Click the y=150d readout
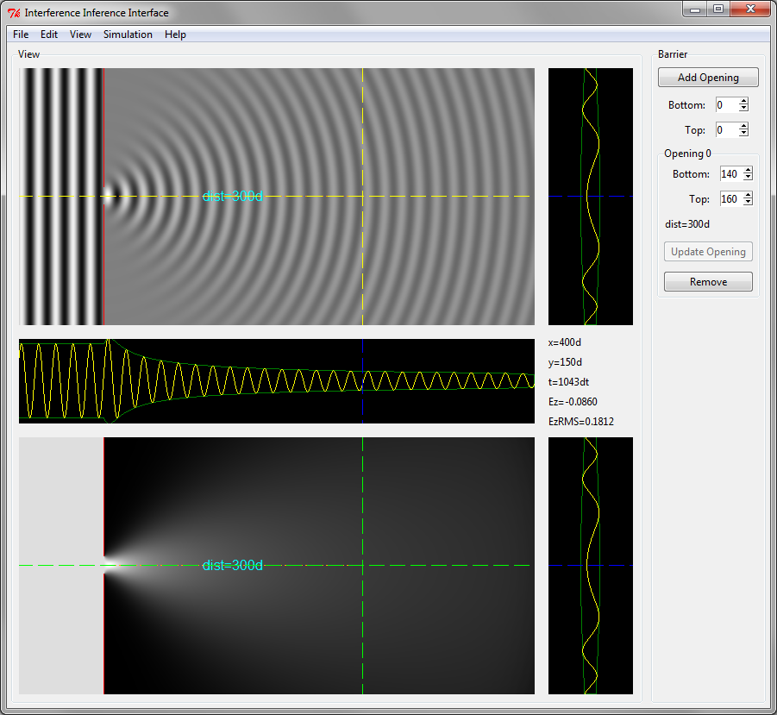 [x=565, y=362]
